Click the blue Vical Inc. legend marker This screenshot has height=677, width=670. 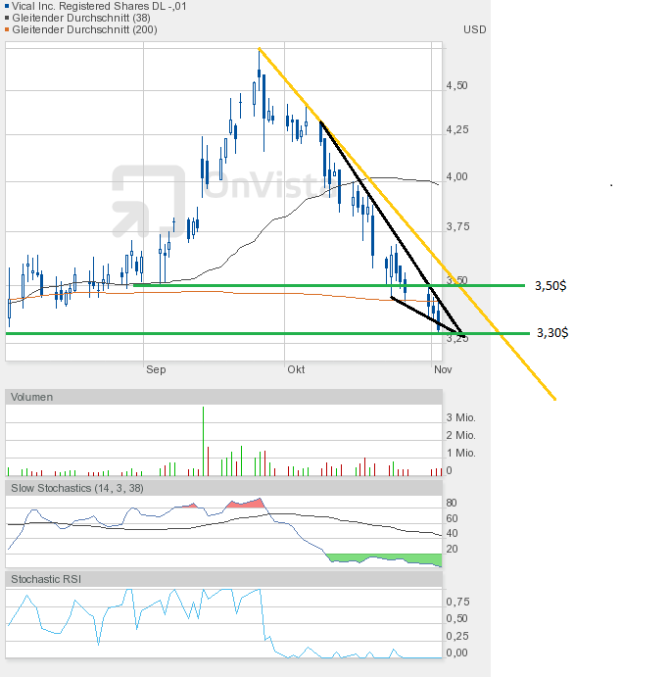pos(8,6)
